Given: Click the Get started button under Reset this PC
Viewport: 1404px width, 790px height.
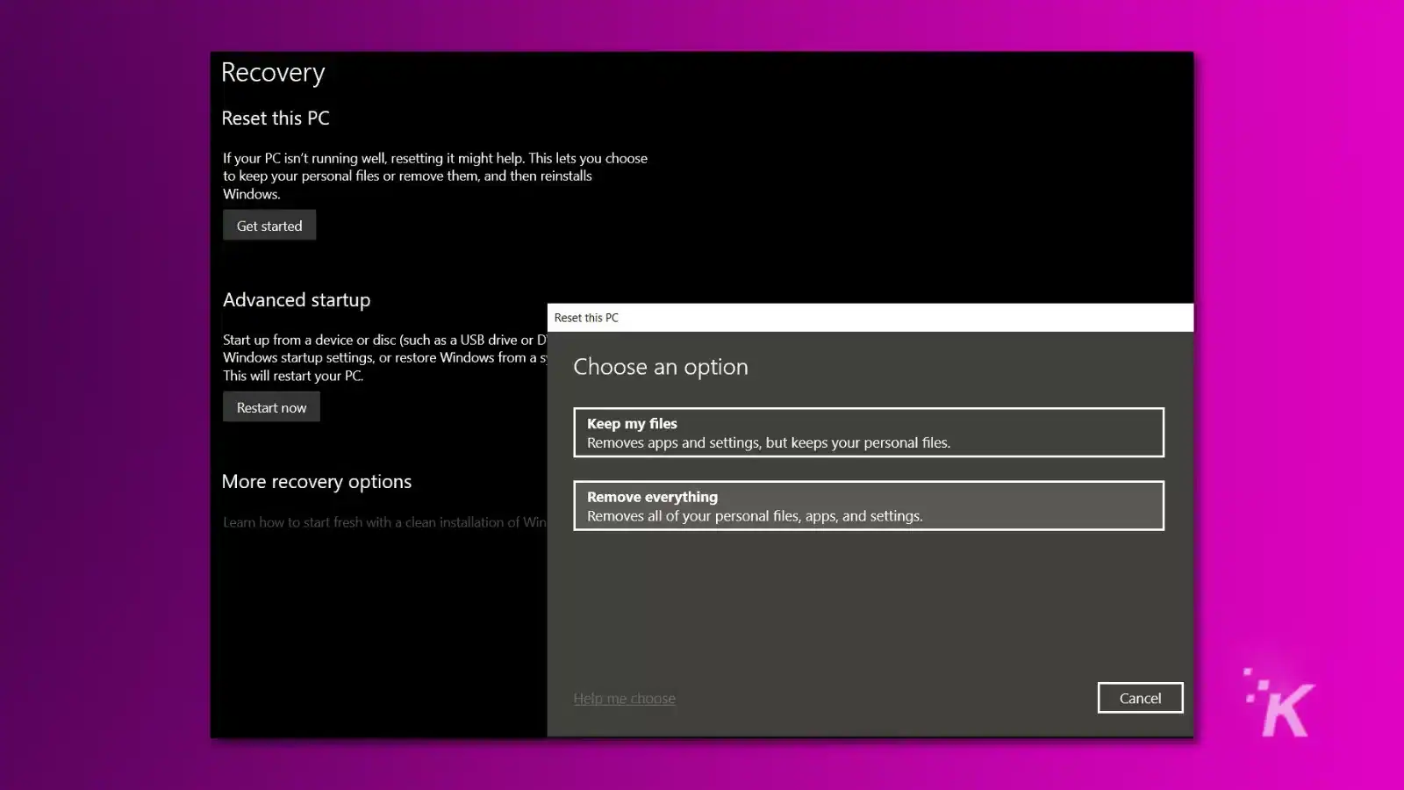Looking at the screenshot, I should [269, 226].
